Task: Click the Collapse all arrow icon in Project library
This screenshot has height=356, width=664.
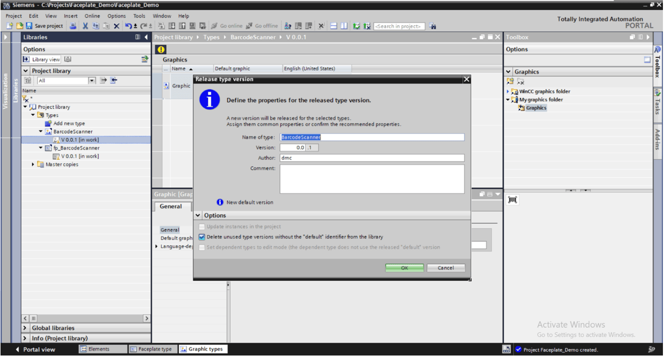Action: click(x=114, y=81)
